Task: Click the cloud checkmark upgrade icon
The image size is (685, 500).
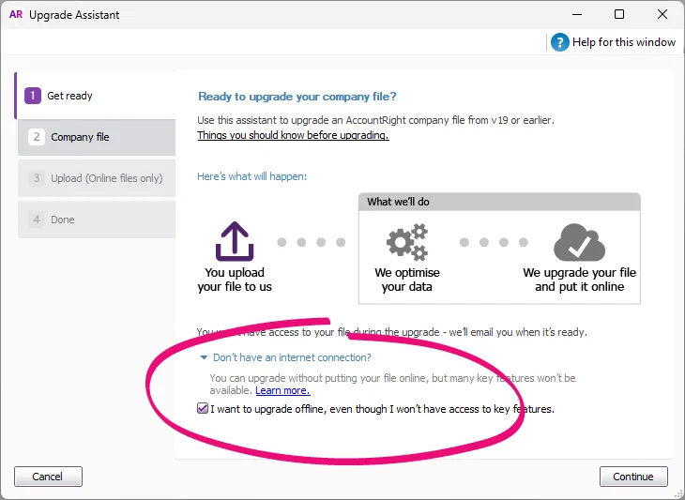Action: tap(579, 242)
